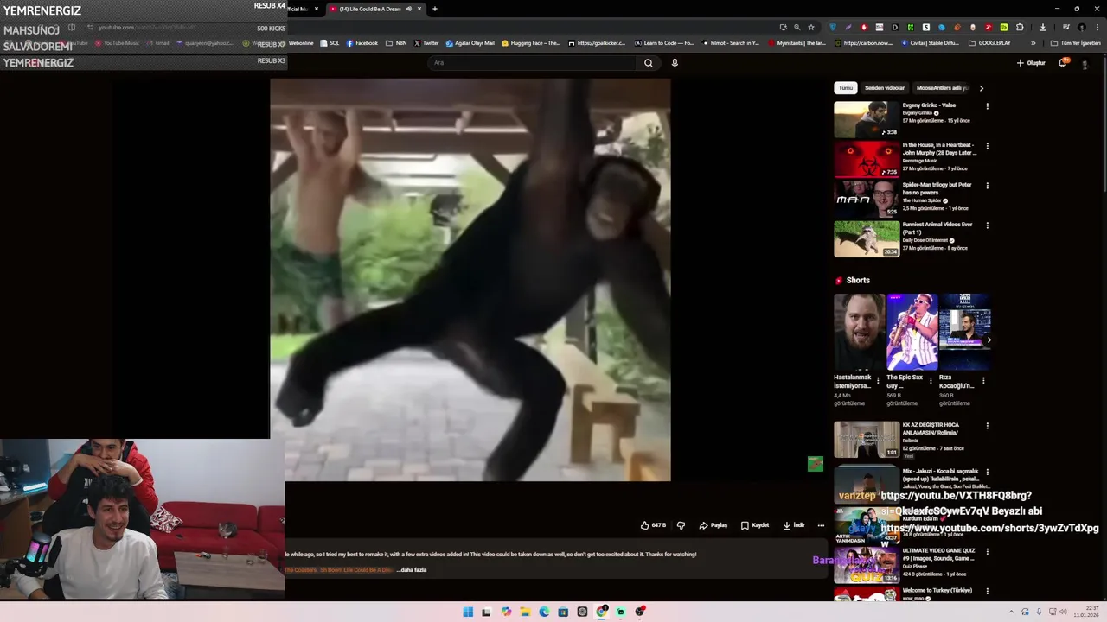
Task: Open Microsoft Edge from taskbar
Action: coord(544,612)
